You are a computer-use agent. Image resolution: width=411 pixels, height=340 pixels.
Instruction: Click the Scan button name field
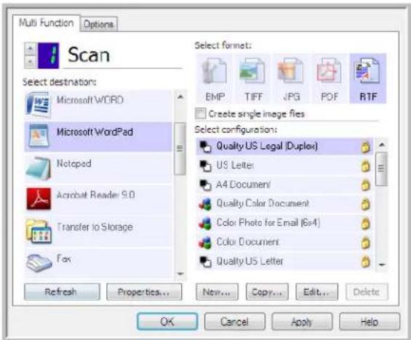coord(123,55)
